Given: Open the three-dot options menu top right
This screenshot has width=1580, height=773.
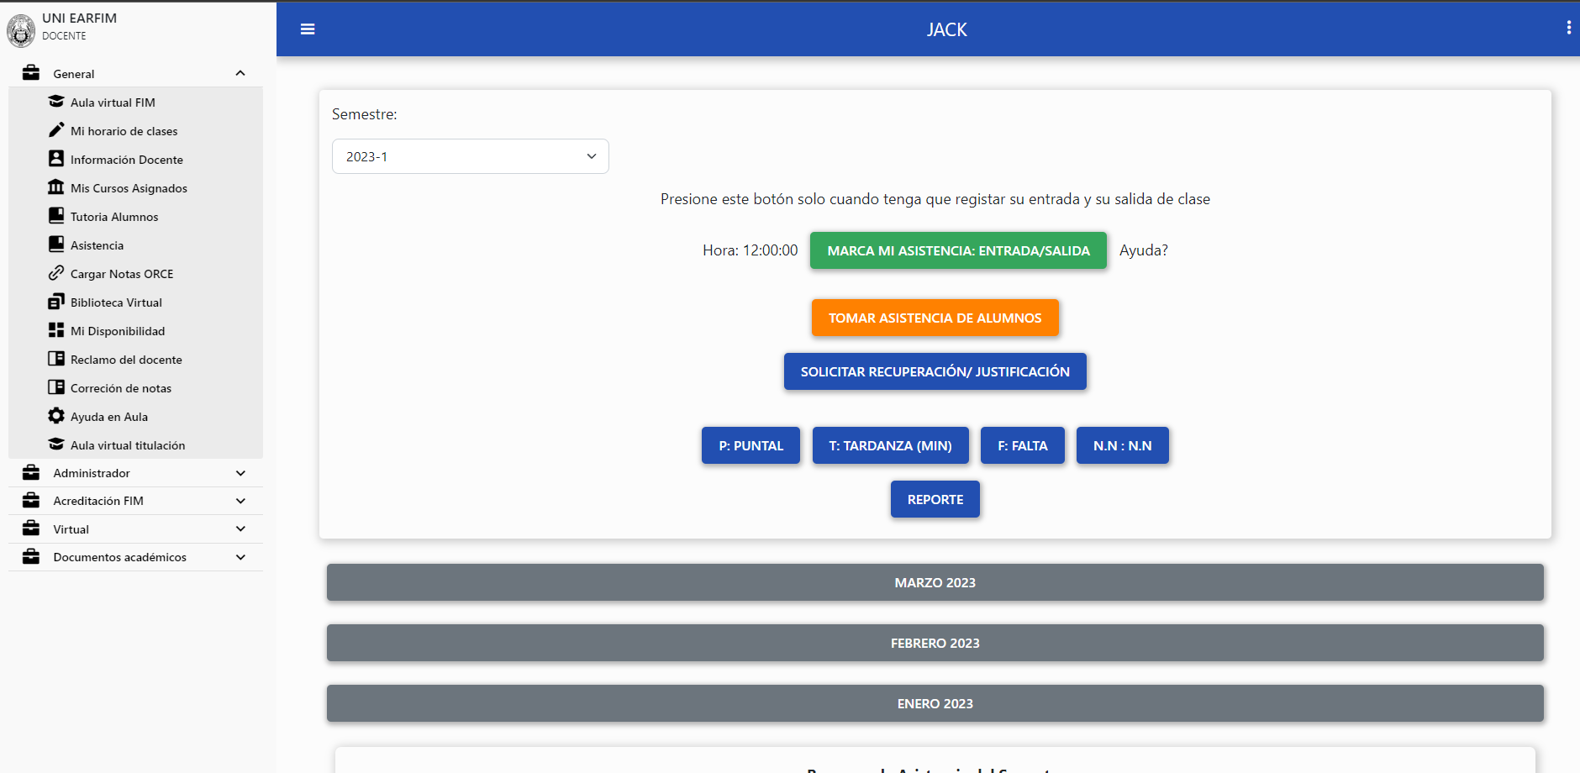Looking at the screenshot, I should [x=1567, y=27].
